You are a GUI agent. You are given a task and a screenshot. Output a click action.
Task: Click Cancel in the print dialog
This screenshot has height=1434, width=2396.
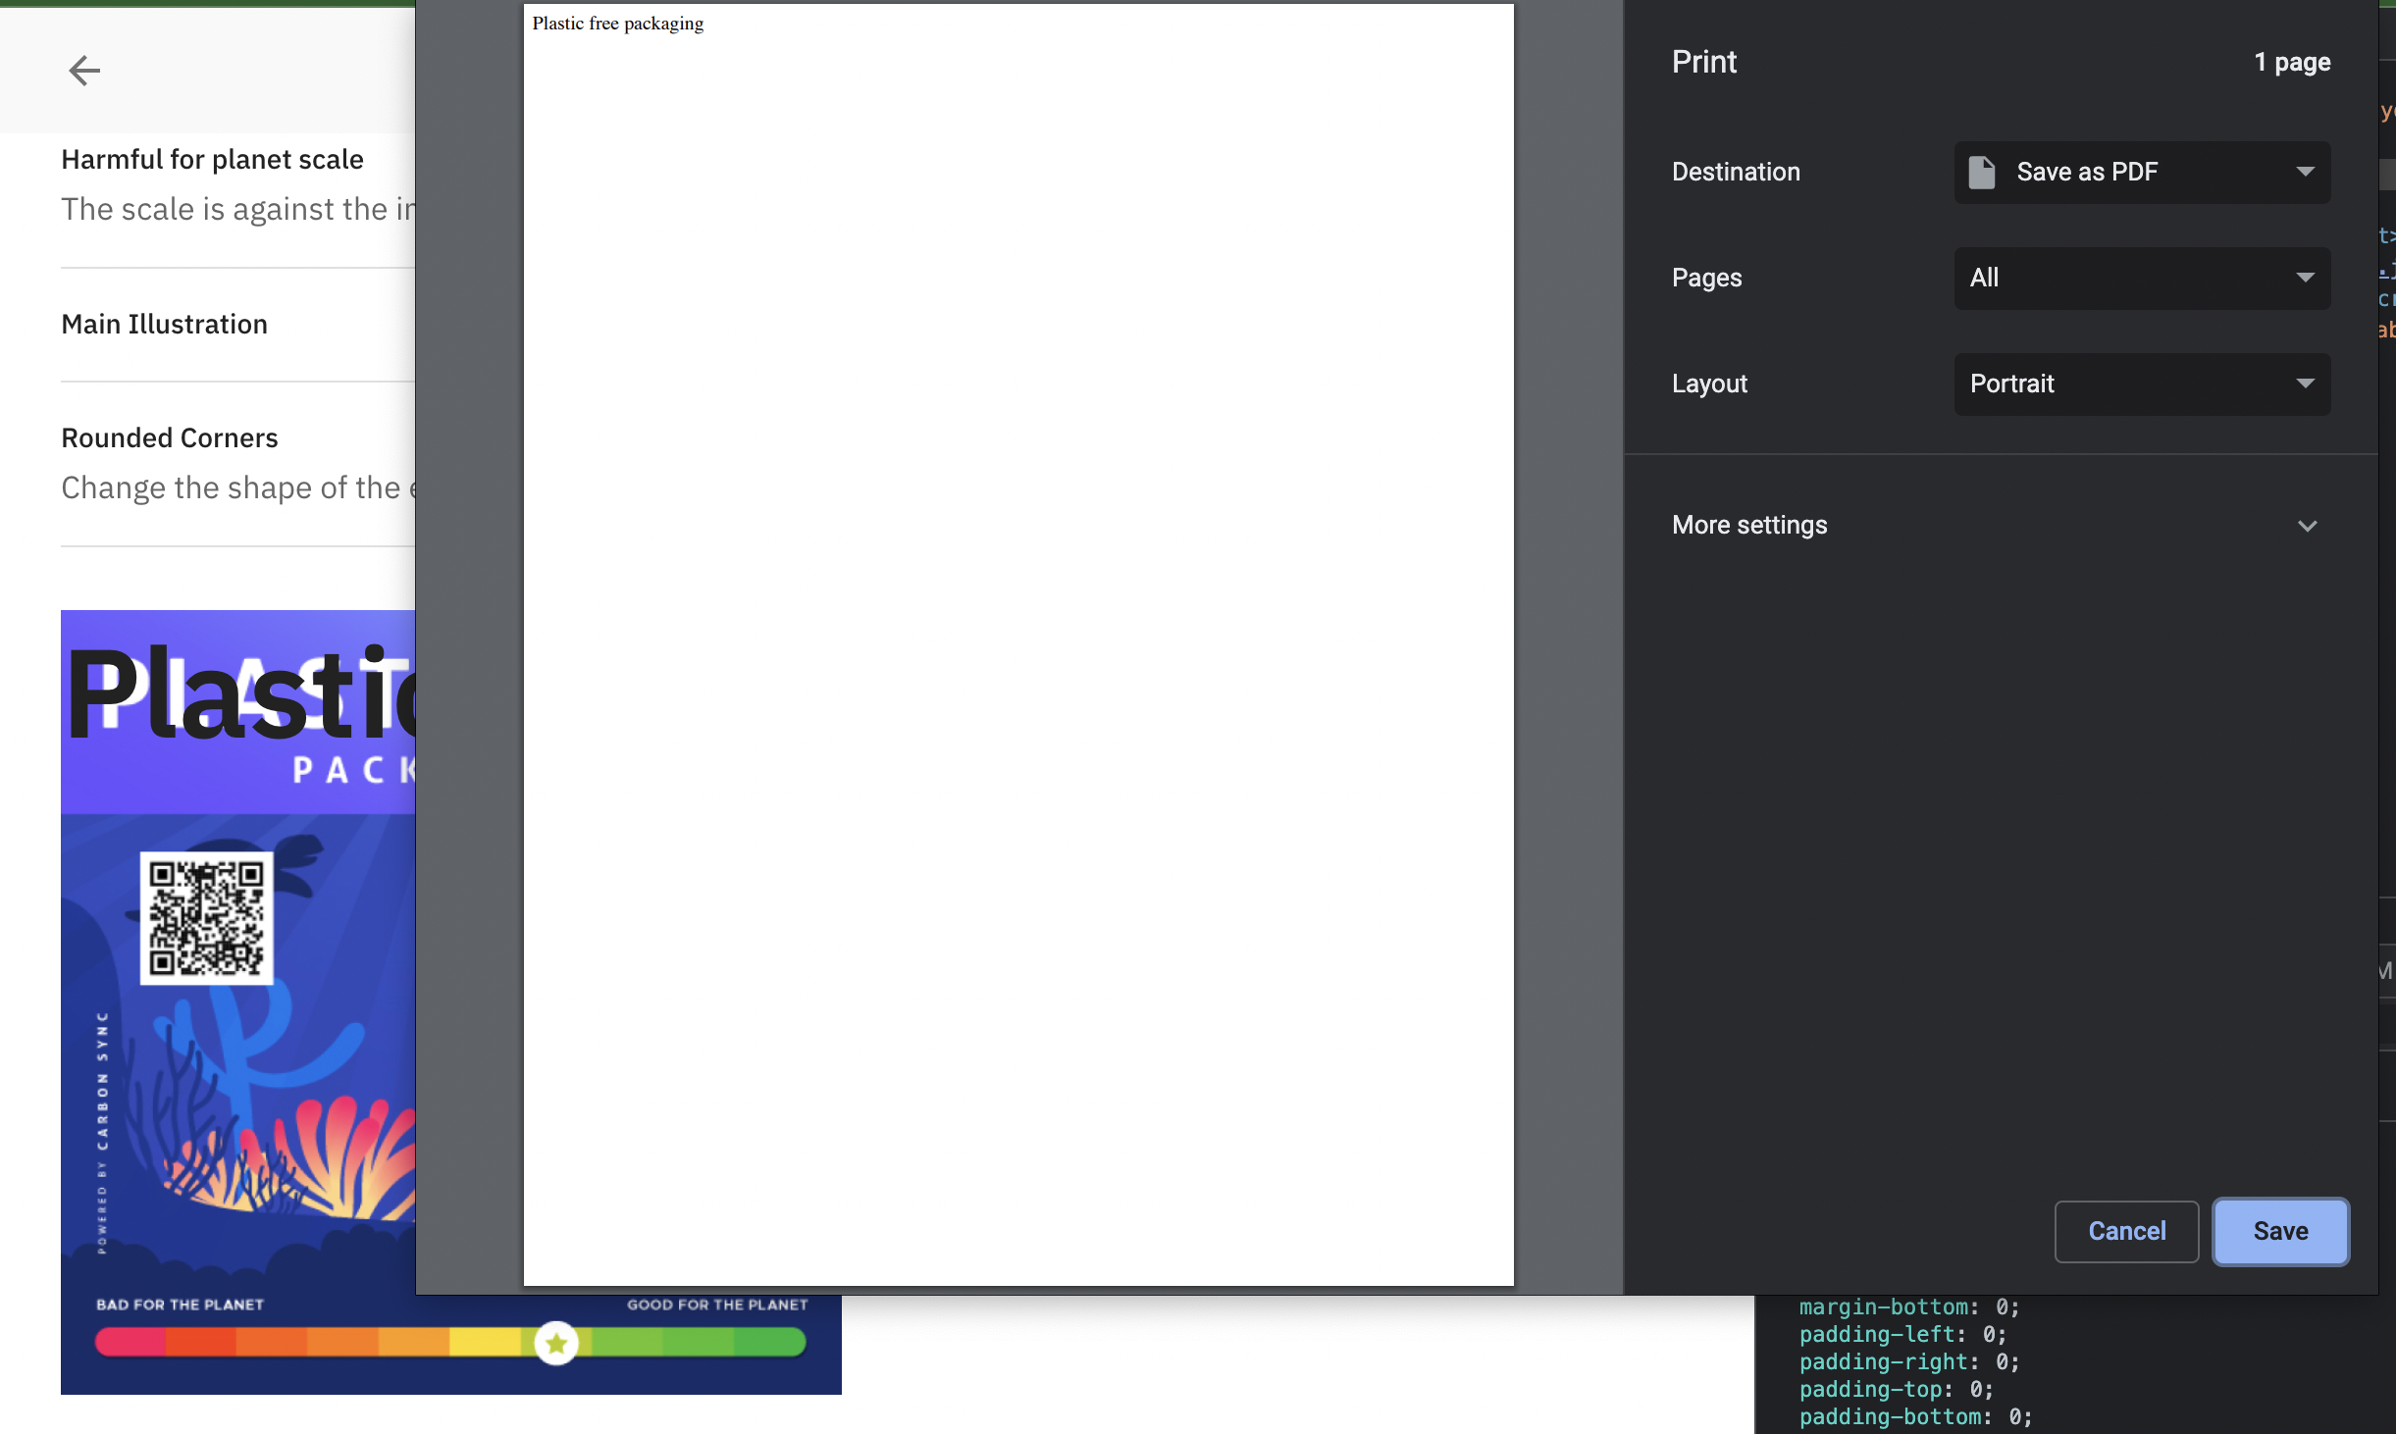(2124, 1231)
